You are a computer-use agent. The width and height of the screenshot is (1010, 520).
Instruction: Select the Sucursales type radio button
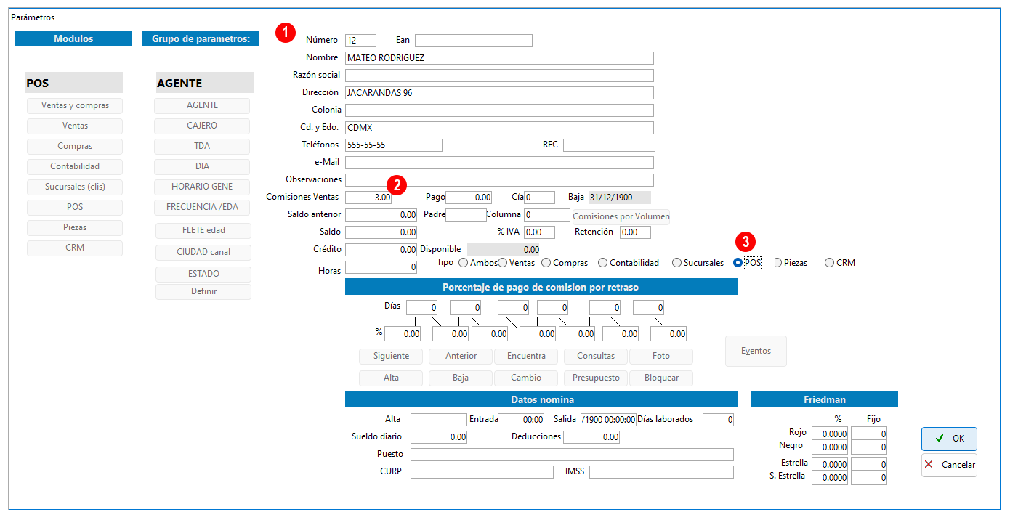tap(676, 263)
